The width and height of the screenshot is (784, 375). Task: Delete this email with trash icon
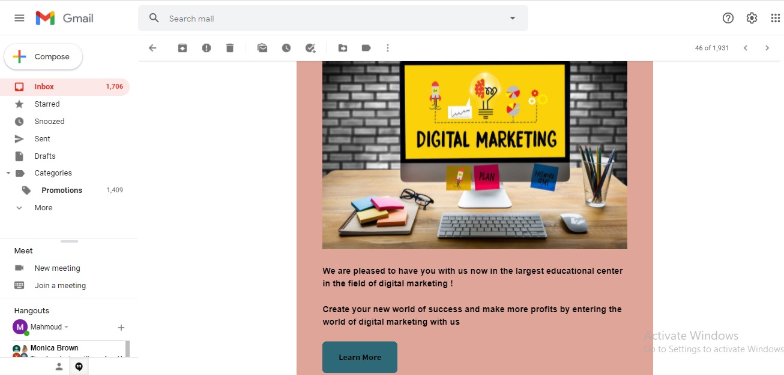point(230,48)
